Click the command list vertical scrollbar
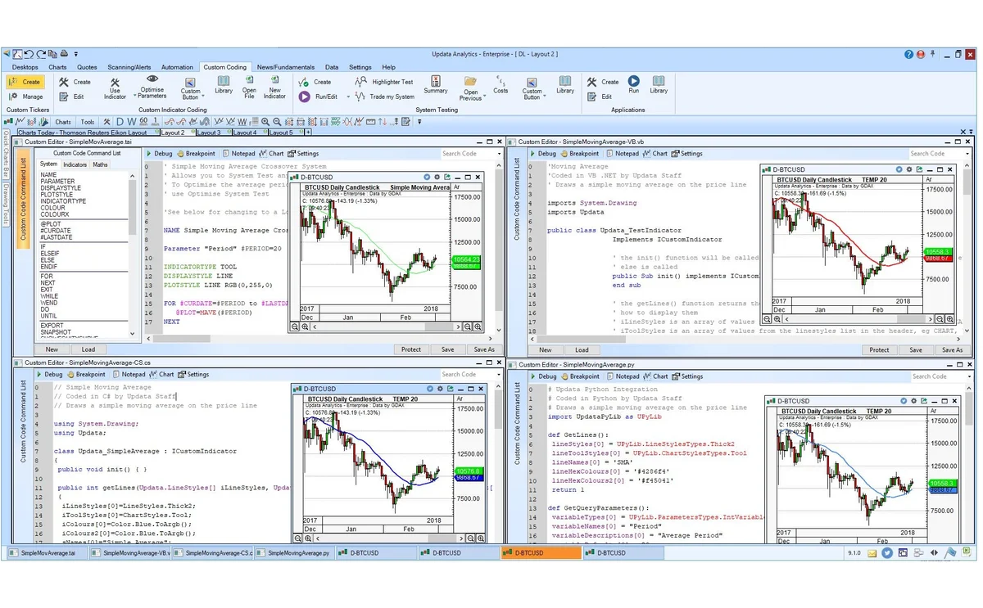Screen dimensions: 983x608 pyautogui.click(x=134, y=205)
